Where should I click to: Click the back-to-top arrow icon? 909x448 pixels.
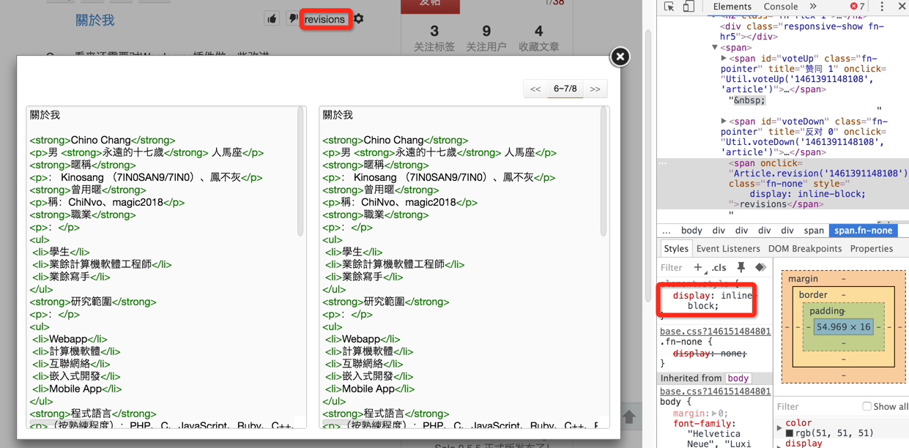pyautogui.click(x=629, y=417)
